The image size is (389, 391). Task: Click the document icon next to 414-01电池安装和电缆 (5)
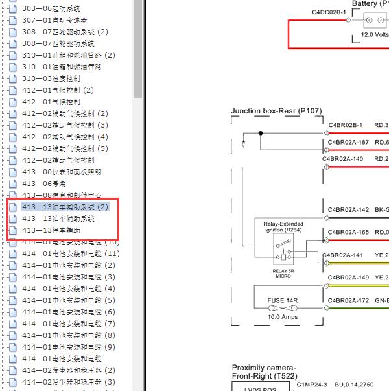13,300
